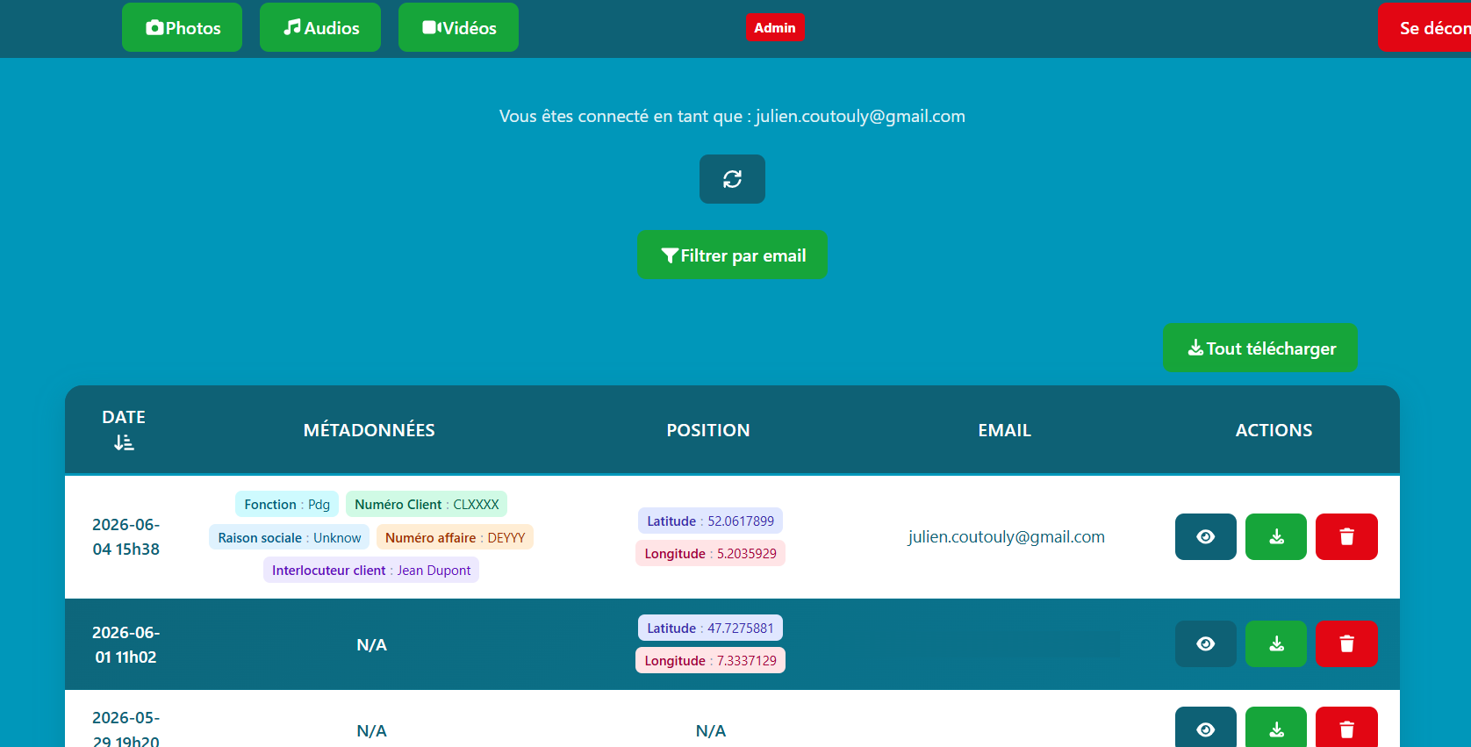1471x747 pixels.
Task: Click the Fonction : Pdg tag
Action: pos(287,504)
